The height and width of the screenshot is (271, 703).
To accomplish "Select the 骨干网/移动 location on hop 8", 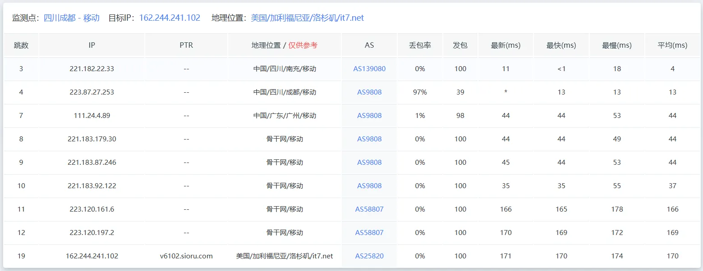I will (284, 139).
